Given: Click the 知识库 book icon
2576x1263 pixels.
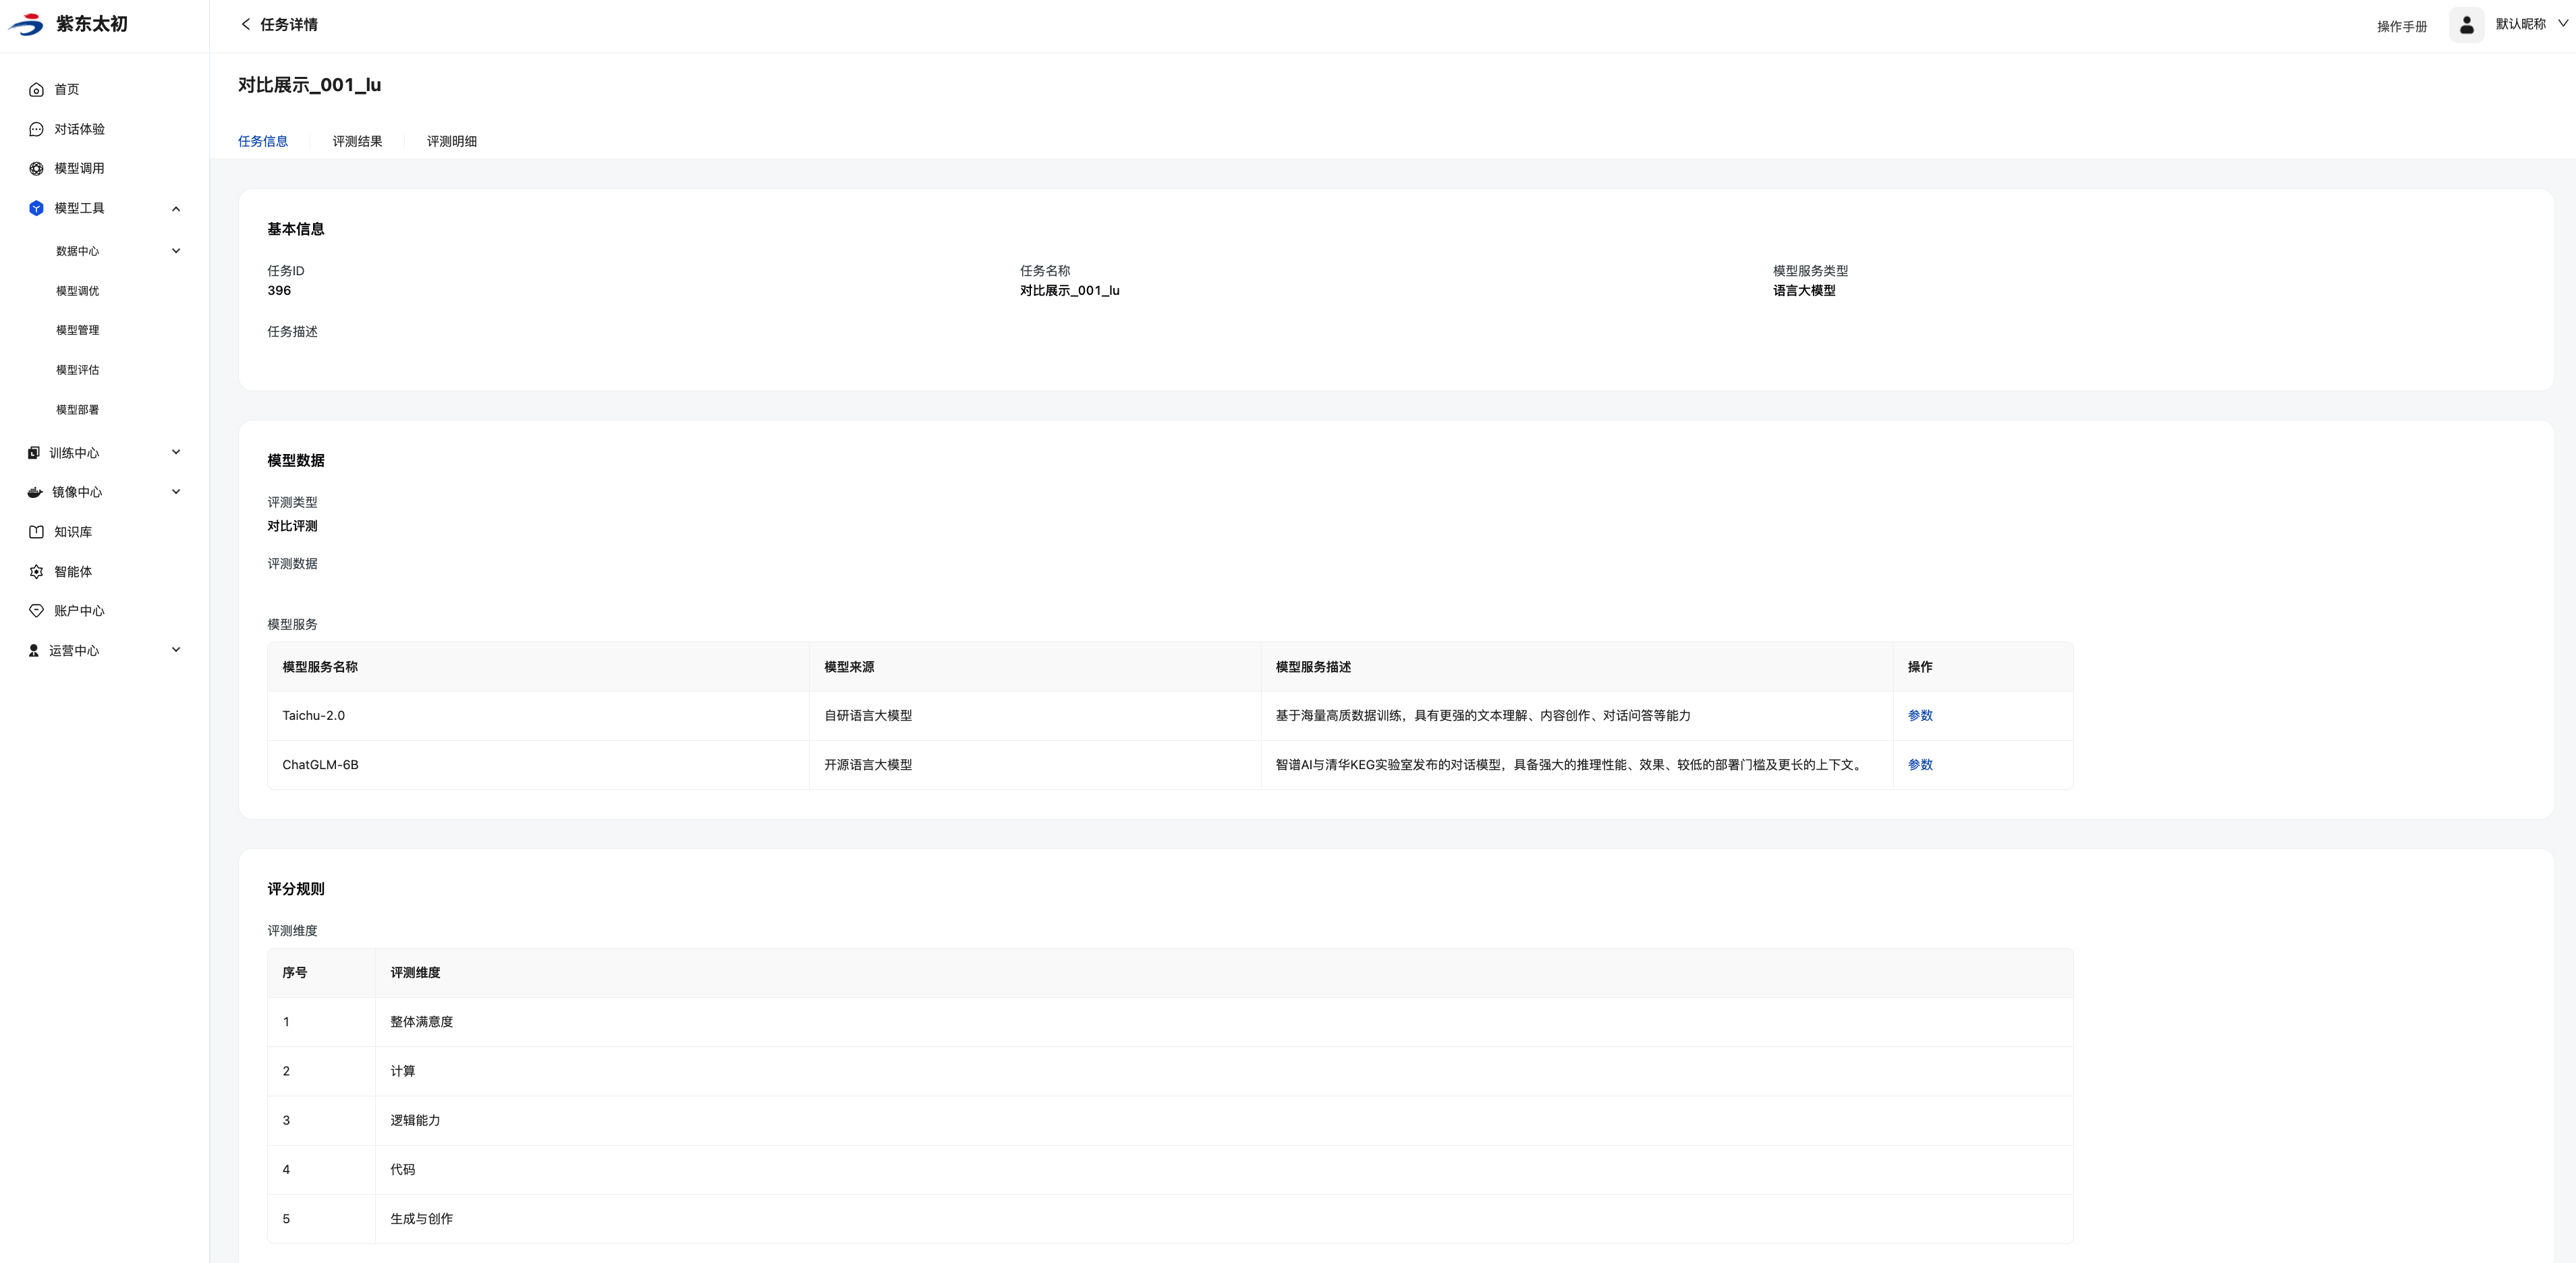Looking at the screenshot, I should click(x=36, y=532).
